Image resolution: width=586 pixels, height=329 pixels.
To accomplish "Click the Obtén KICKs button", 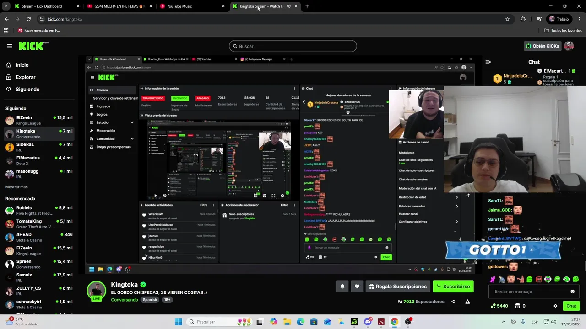I will 543,46.
